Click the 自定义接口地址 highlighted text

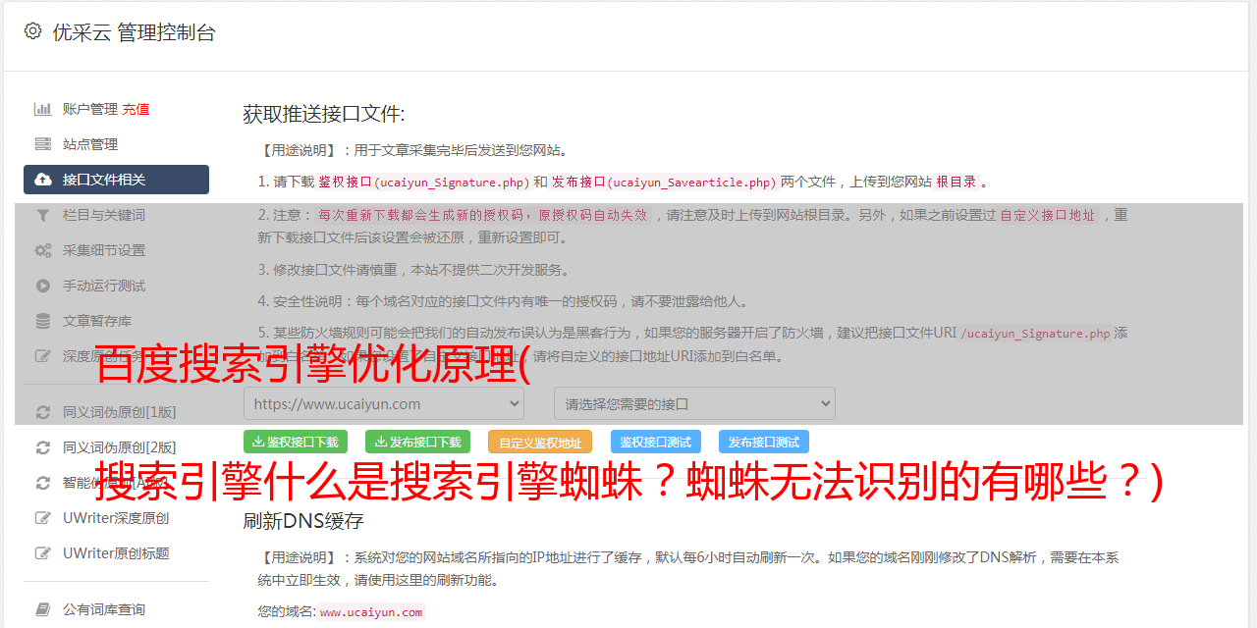pos(1048,215)
